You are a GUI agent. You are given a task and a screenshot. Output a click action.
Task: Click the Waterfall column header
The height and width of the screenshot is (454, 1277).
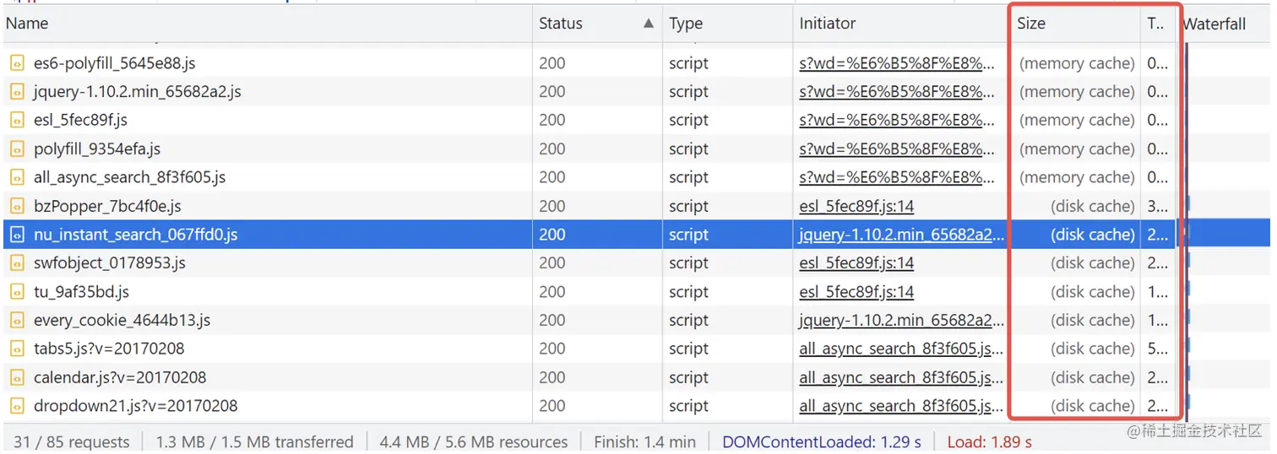1214,24
